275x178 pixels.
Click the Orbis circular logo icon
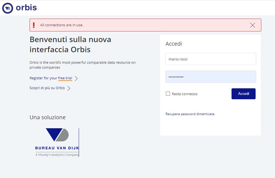pyautogui.click(x=7, y=8)
